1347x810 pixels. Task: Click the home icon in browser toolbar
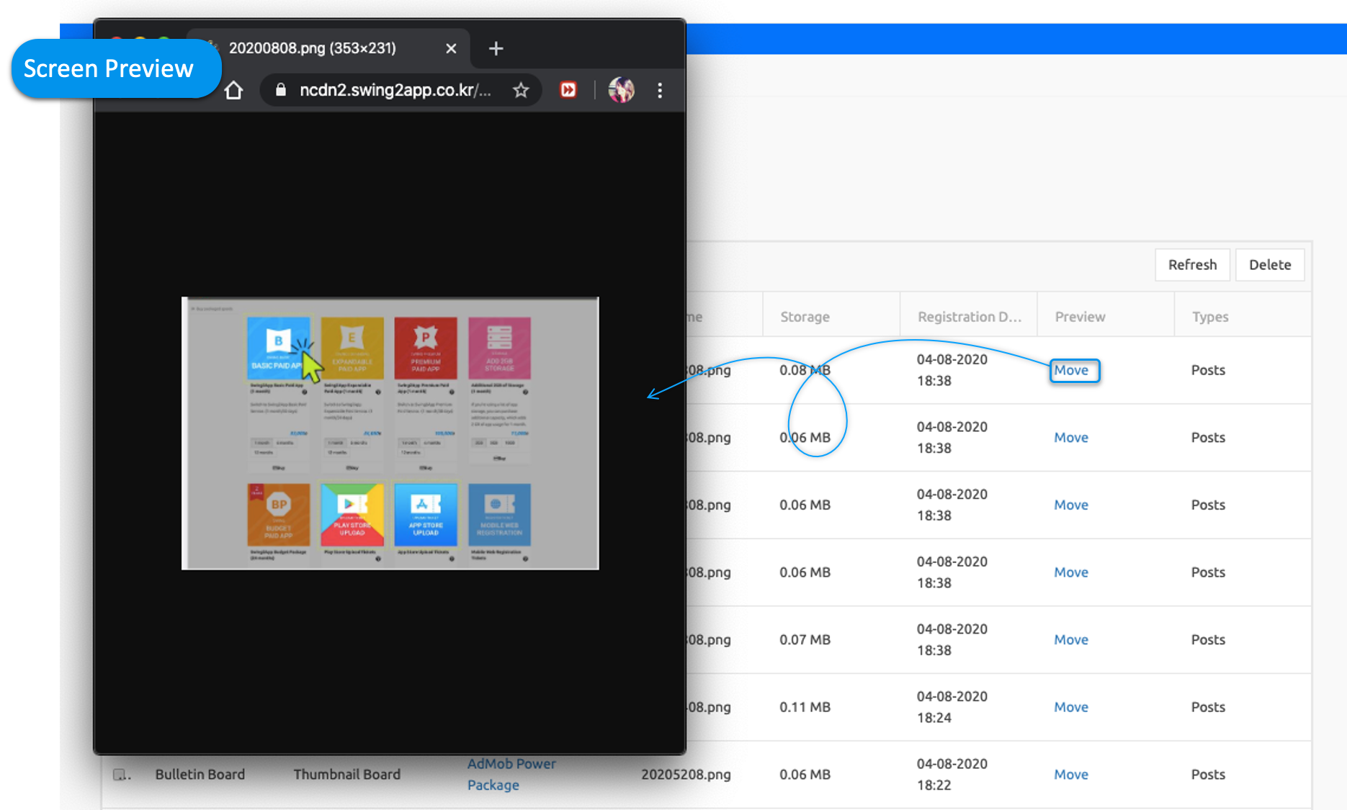233,91
